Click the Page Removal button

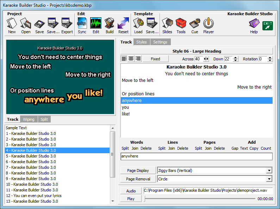138,179
